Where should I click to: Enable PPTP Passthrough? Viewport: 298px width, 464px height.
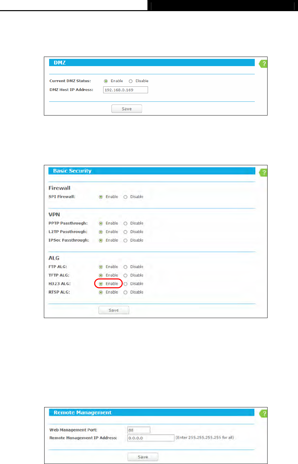pos(101,223)
